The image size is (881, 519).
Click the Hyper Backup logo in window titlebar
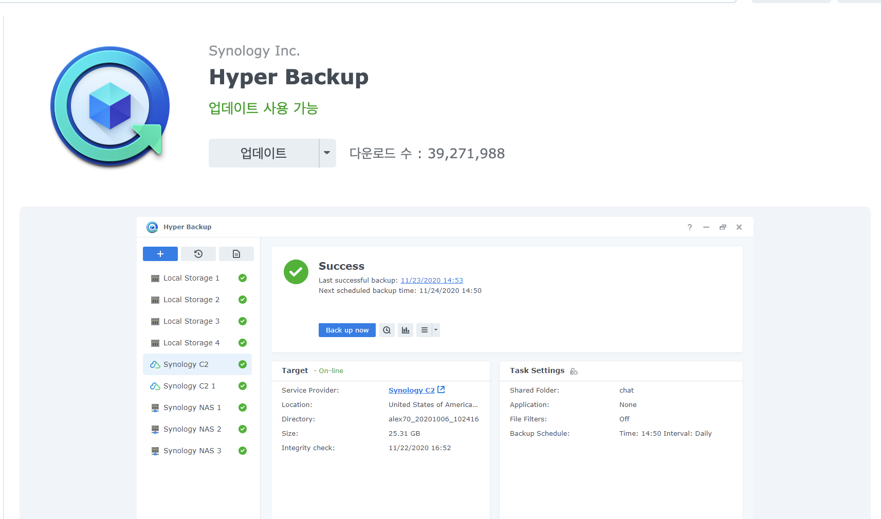[152, 227]
